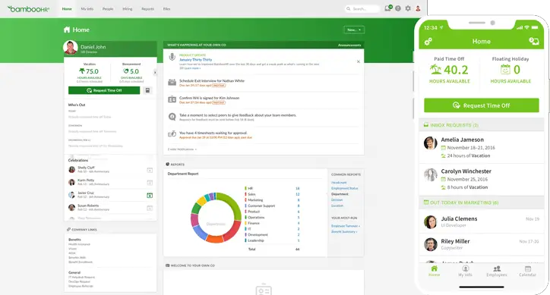550x295 pixels.
Task: Open the People tab
Action: click(108, 9)
